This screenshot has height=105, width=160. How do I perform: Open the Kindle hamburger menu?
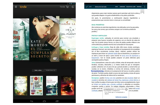coord(16,7)
